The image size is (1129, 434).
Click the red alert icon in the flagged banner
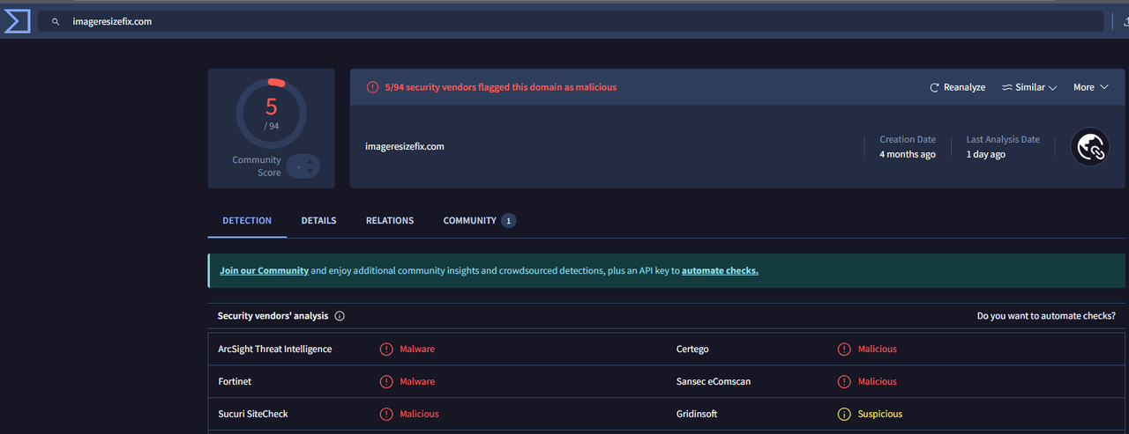(372, 87)
